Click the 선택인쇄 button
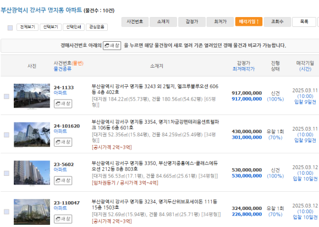 [74, 27]
